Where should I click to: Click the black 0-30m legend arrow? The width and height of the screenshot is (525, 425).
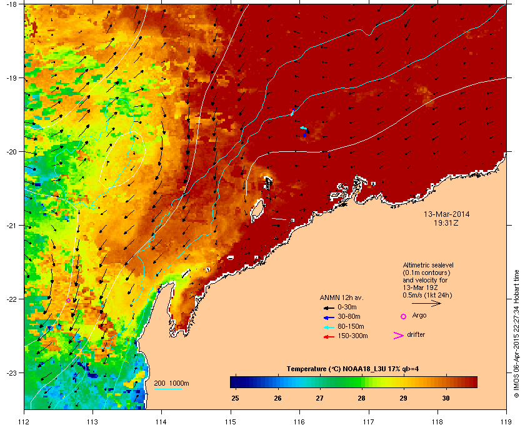point(329,307)
